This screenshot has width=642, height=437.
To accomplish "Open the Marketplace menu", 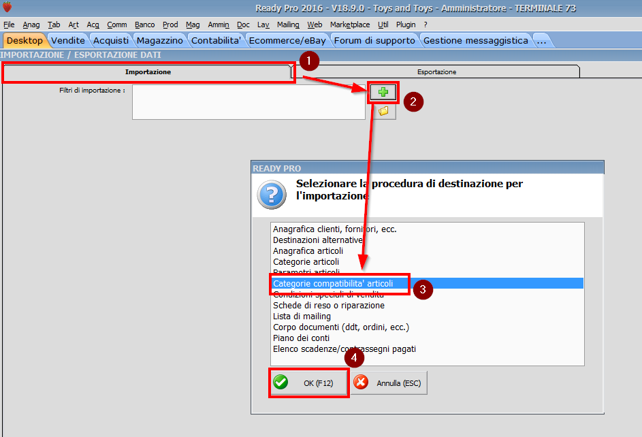I will pos(350,25).
